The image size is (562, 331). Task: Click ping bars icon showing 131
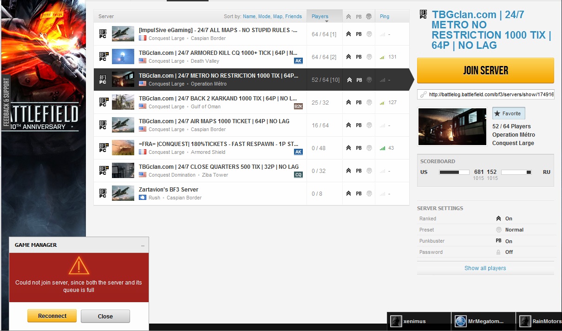[382, 57]
